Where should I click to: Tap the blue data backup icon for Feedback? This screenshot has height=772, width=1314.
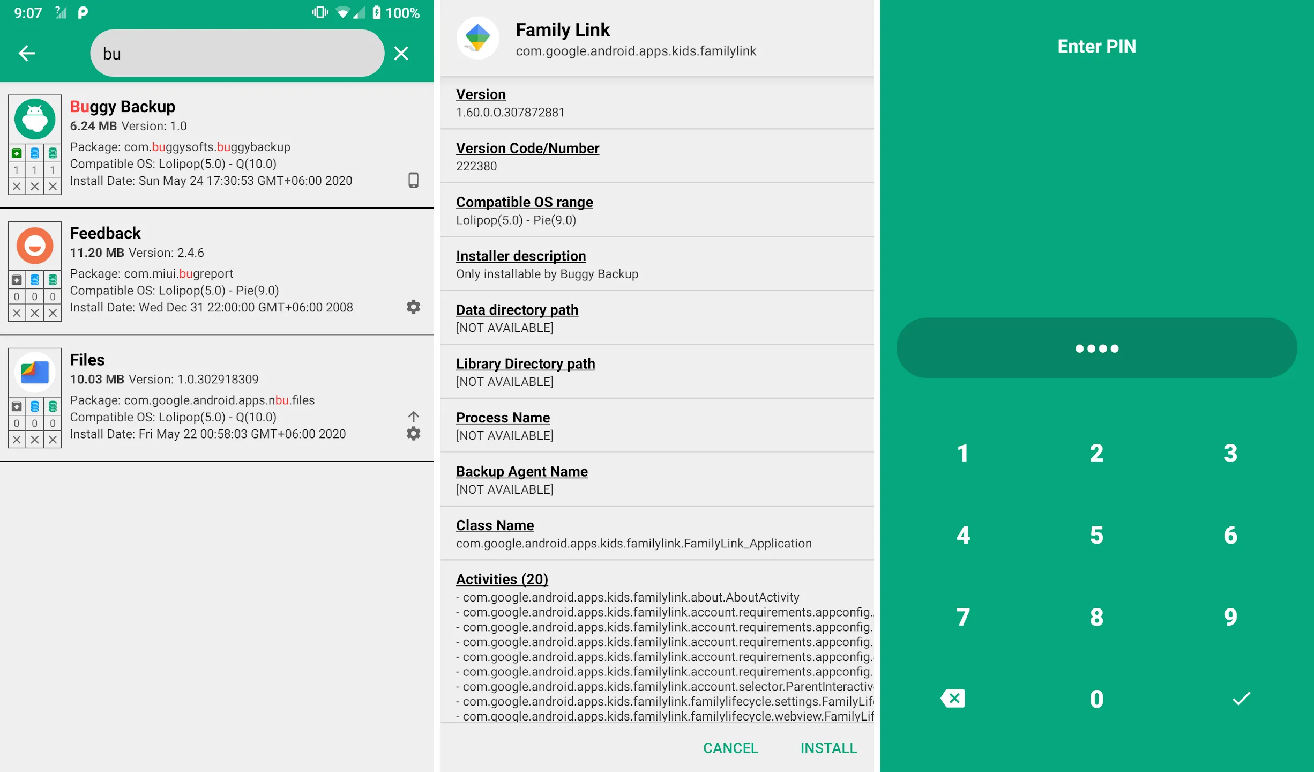click(x=35, y=280)
